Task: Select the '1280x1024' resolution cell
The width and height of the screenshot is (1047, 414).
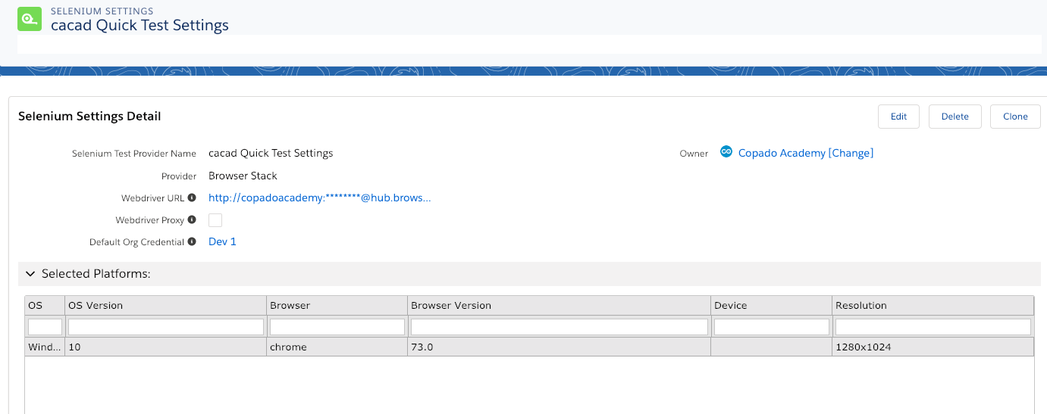Action: coord(933,347)
